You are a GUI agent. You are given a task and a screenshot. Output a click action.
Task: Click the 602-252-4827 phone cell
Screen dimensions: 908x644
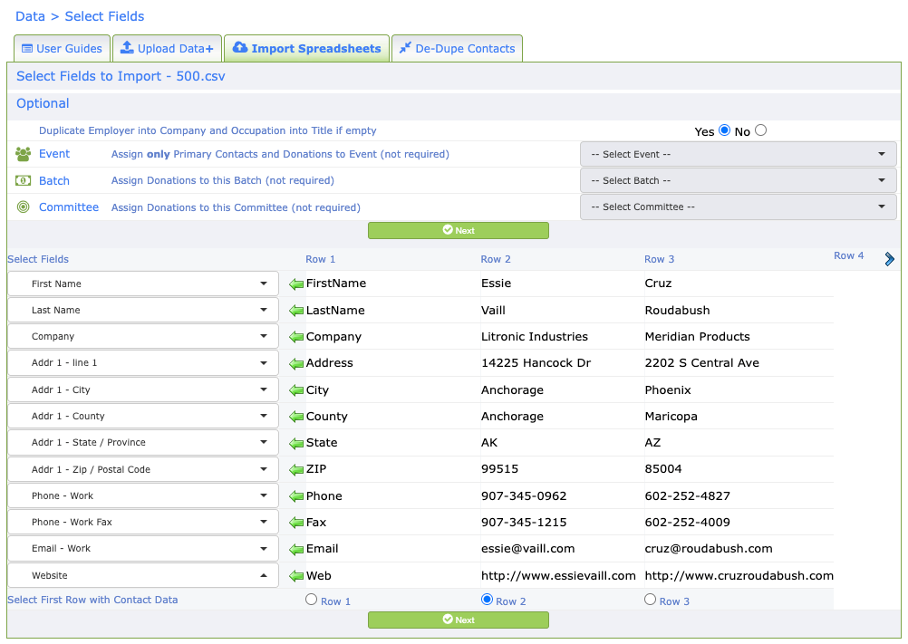coord(688,495)
